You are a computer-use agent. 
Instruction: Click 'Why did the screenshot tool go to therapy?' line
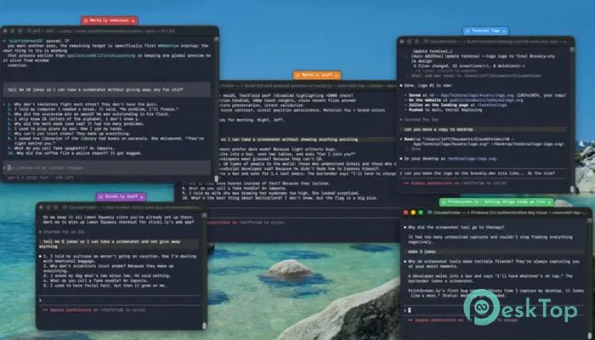coord(456,227)
